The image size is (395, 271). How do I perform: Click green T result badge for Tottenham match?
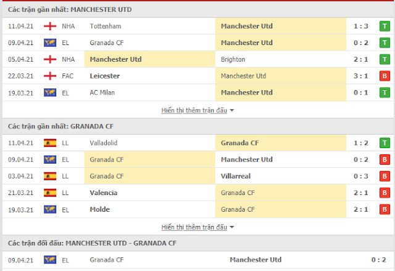point(385,26)
